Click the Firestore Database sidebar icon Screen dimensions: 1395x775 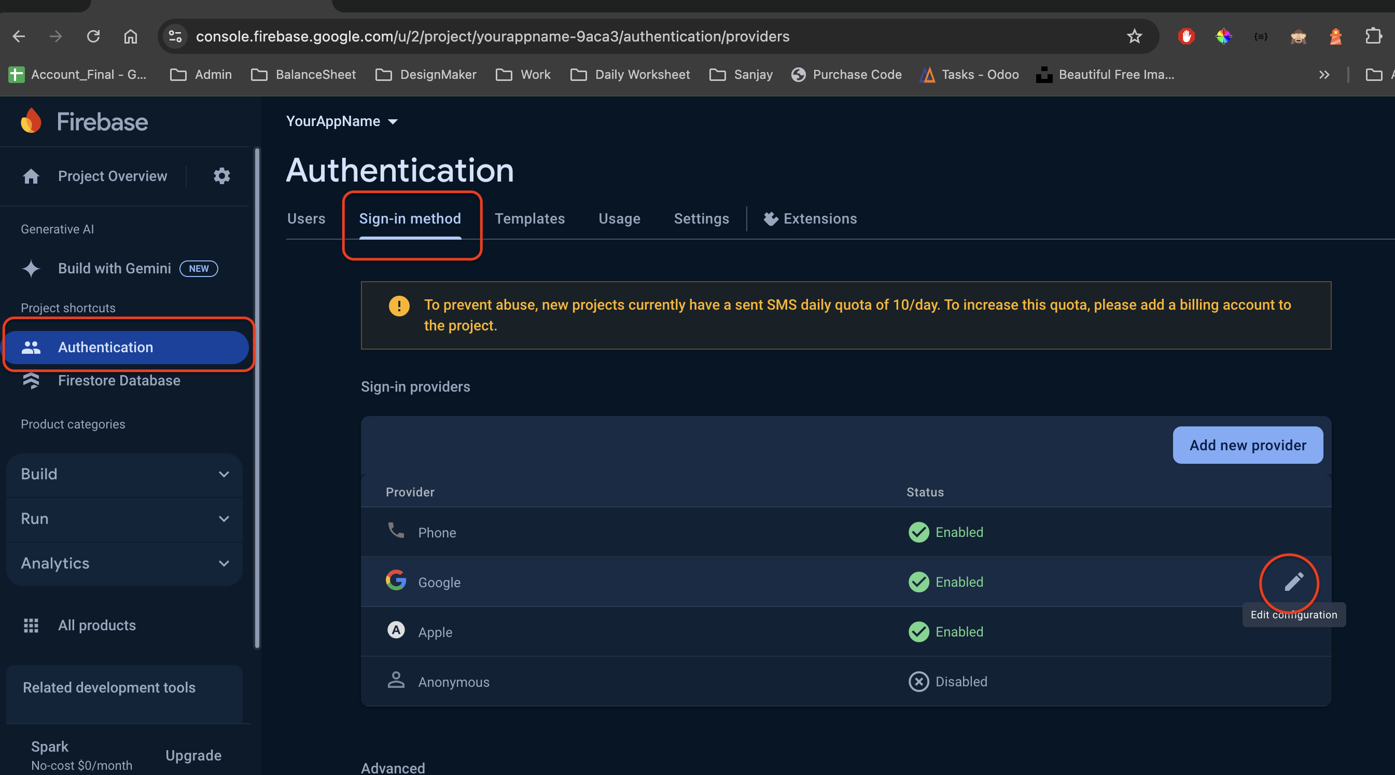[31, 381]
